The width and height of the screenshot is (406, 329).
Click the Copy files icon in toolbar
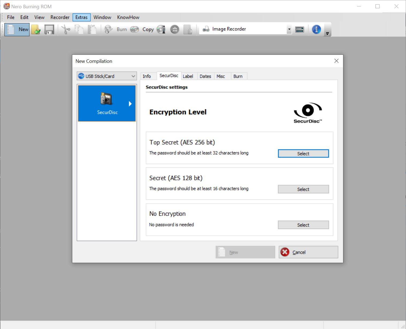pos(79,29)
